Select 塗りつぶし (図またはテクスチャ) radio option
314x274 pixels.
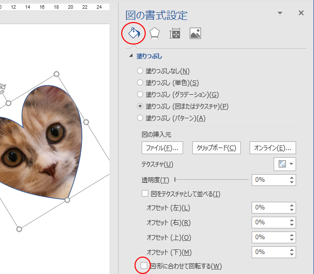[x=140, y=106]
